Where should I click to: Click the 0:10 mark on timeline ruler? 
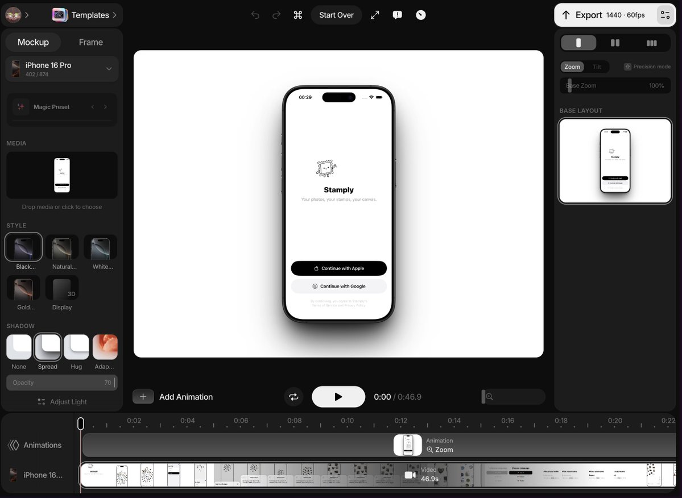coord(347,421)
